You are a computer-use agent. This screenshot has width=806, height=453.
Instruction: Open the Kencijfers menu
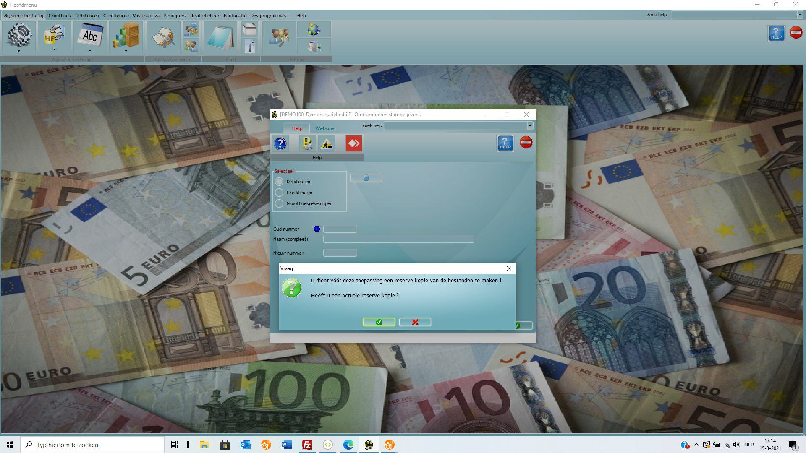[175, 16]
